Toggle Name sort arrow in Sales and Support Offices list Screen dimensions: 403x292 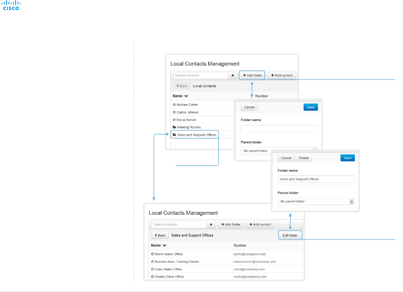[164, 245]
